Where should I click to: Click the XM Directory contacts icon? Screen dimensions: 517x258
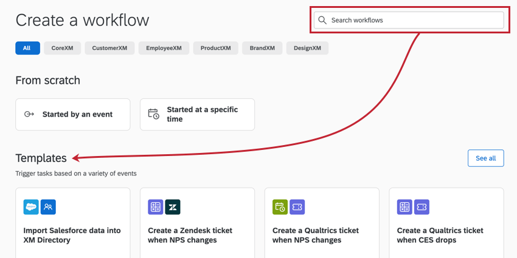tap(48, 207)
